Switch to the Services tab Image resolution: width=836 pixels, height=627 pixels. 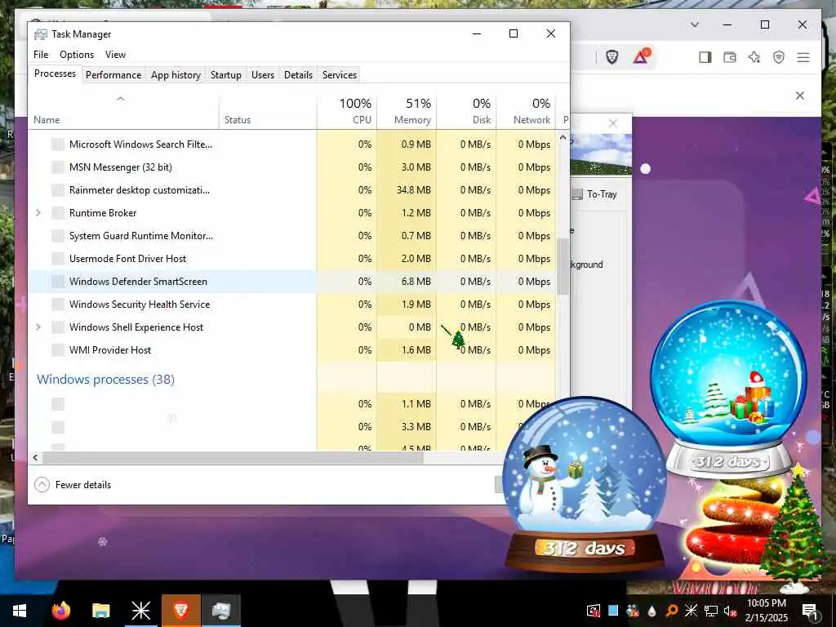coord(340,75)
